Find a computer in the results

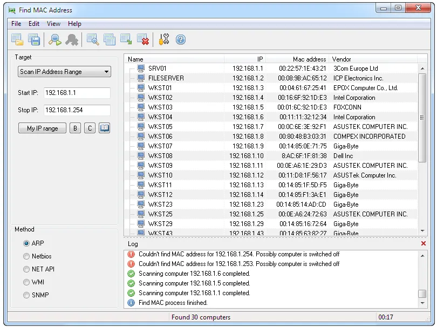click(93, 39)
